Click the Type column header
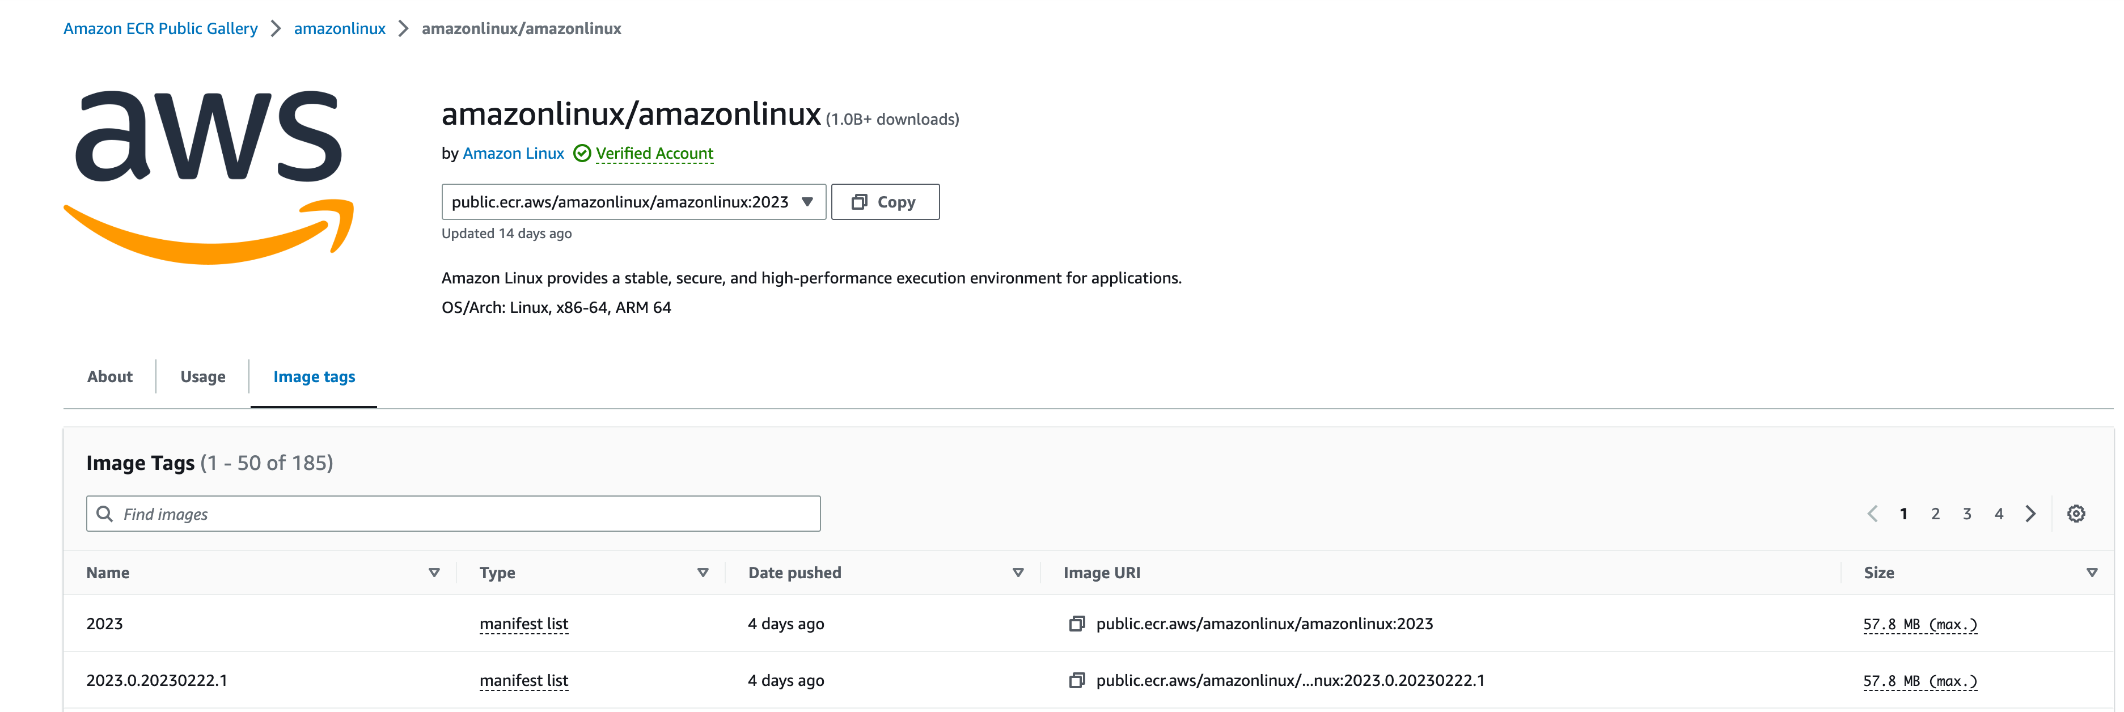Image resolution: width=2124 pixels, height=712 pixels. 497,573
